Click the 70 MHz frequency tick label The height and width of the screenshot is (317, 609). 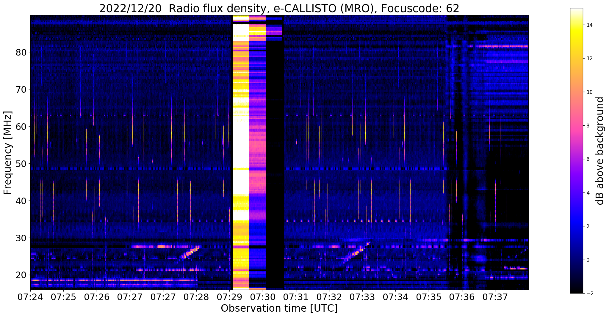(21, 89)
